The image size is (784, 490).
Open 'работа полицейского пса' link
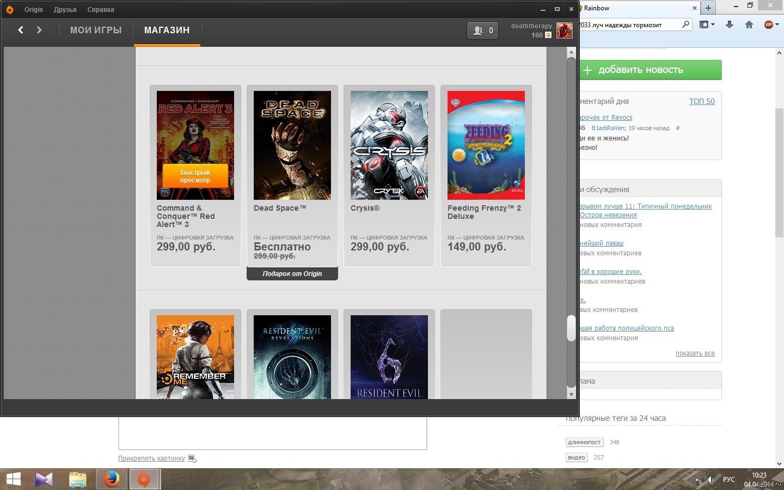point(627,328)
